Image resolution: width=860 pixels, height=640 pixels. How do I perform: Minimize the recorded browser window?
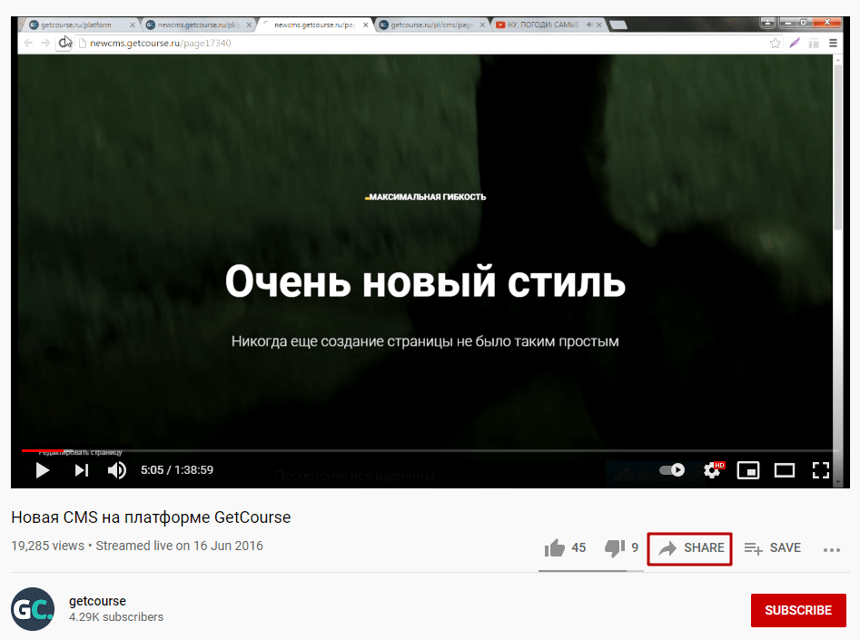[788, 23]
